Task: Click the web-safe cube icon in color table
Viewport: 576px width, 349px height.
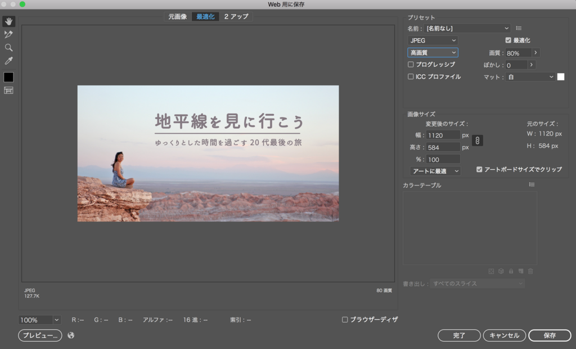Action: (501, 271)
